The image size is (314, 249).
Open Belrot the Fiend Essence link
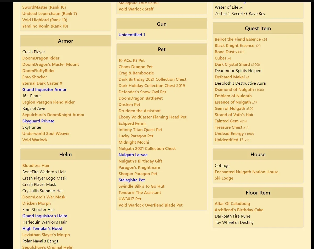pyautogui.click(x=238, y=39)
